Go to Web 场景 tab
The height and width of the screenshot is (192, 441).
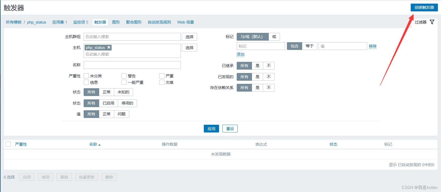[x=185, y=22]
